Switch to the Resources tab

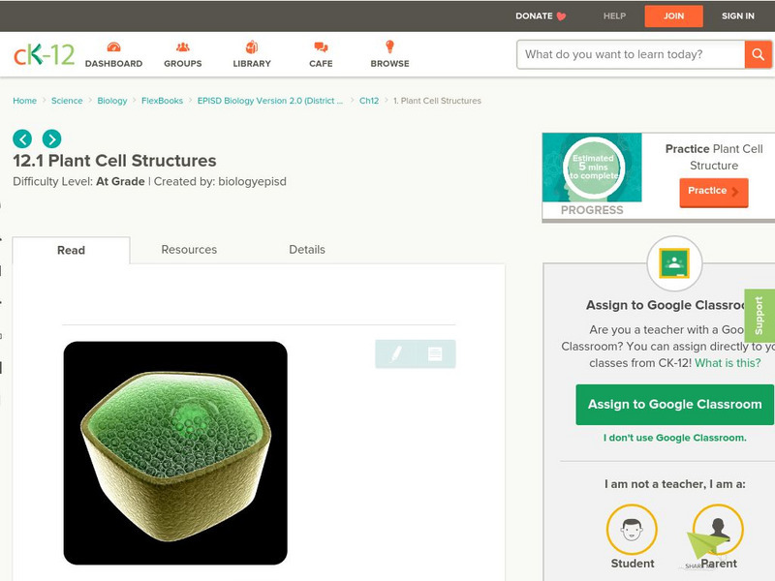(189, 250)
